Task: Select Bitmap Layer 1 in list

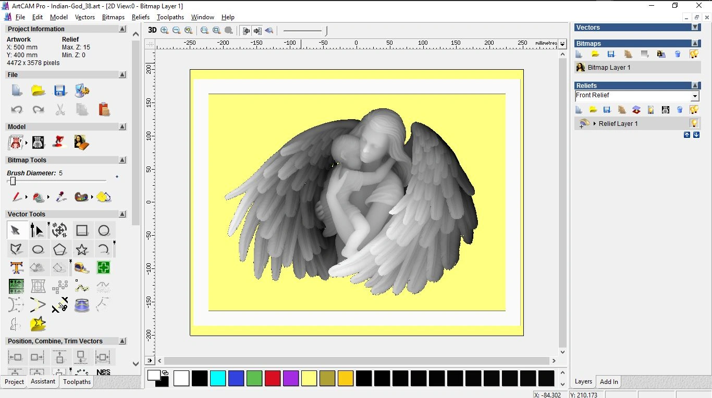Action: [x=609, y=68]
